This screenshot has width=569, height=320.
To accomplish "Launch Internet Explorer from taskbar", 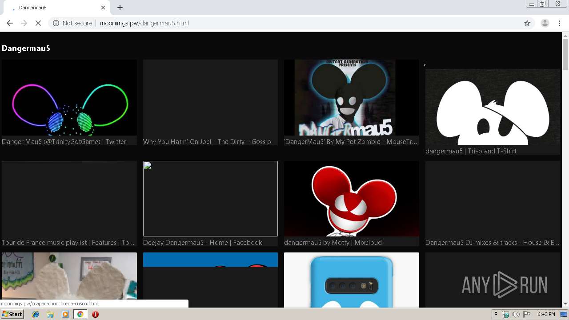I will click(36, 314).
